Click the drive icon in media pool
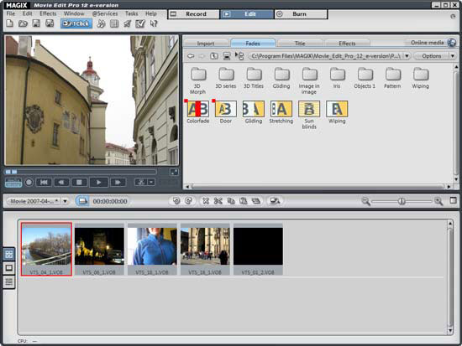The width and height of the screenshot is (462, 346). tap(227, 56)
